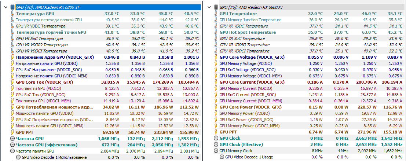Click lightning icon beside Ток памяти GPU (VDDIO)
This screenshot has width=406, height=161.
click(12, 88)
